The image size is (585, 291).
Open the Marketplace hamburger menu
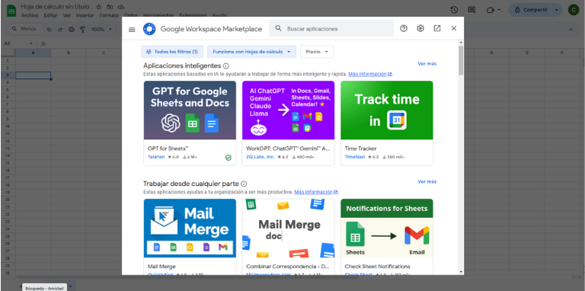[x=132, y=29]
